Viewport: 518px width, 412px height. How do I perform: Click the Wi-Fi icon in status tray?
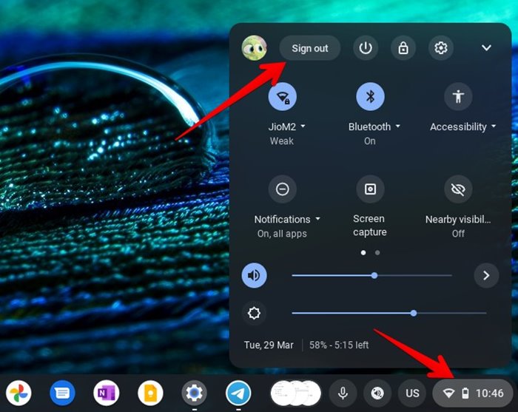(448, 394)
